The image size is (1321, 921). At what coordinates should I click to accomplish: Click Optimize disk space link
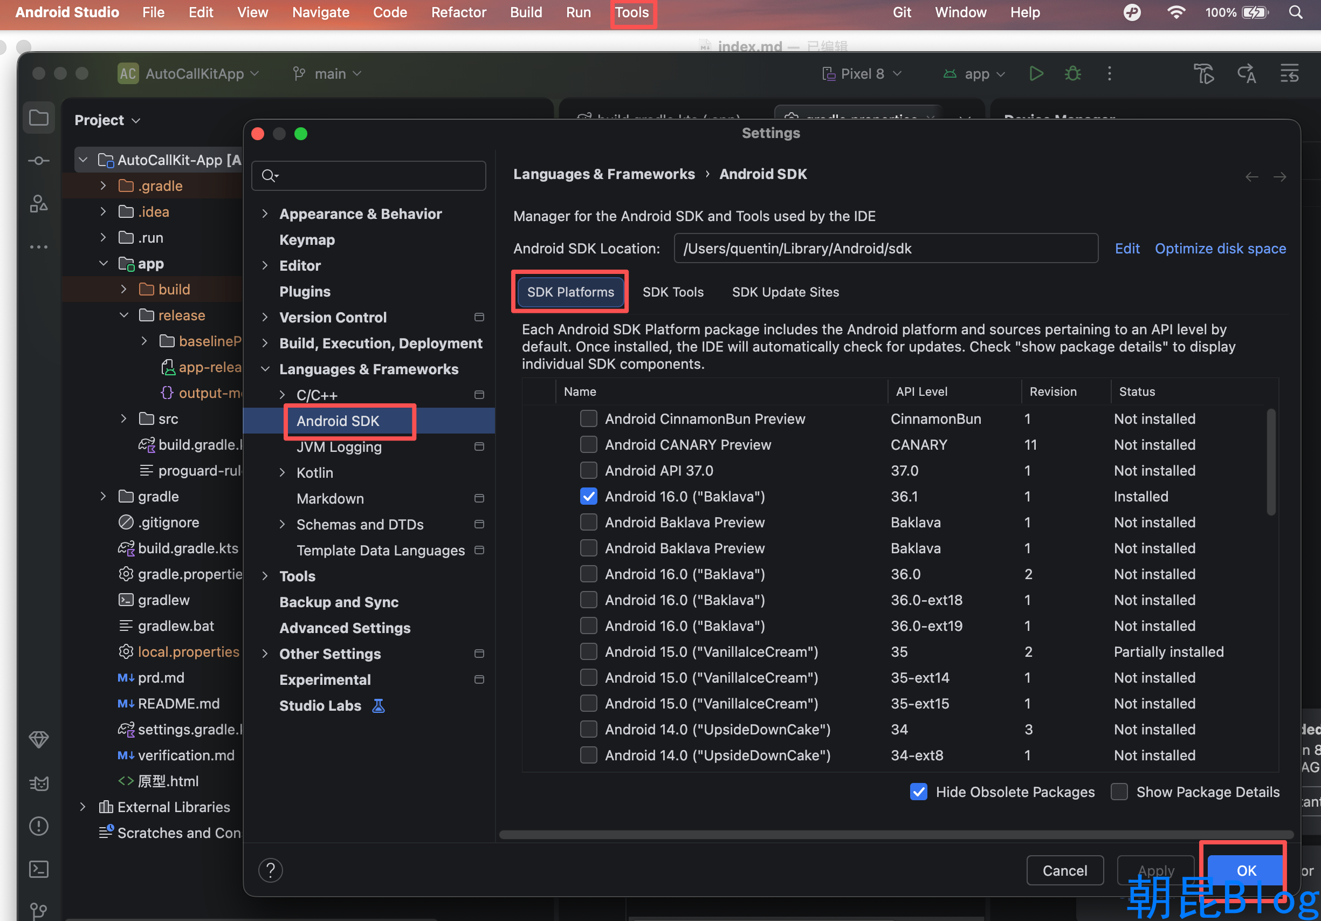click(x=1220, y=249)
